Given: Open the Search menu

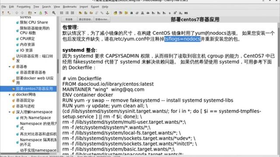Looking at the screenshot, I should [x=46, y=7].
